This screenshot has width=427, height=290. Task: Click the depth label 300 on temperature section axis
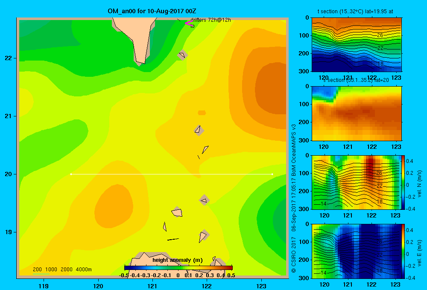(304, 71)
